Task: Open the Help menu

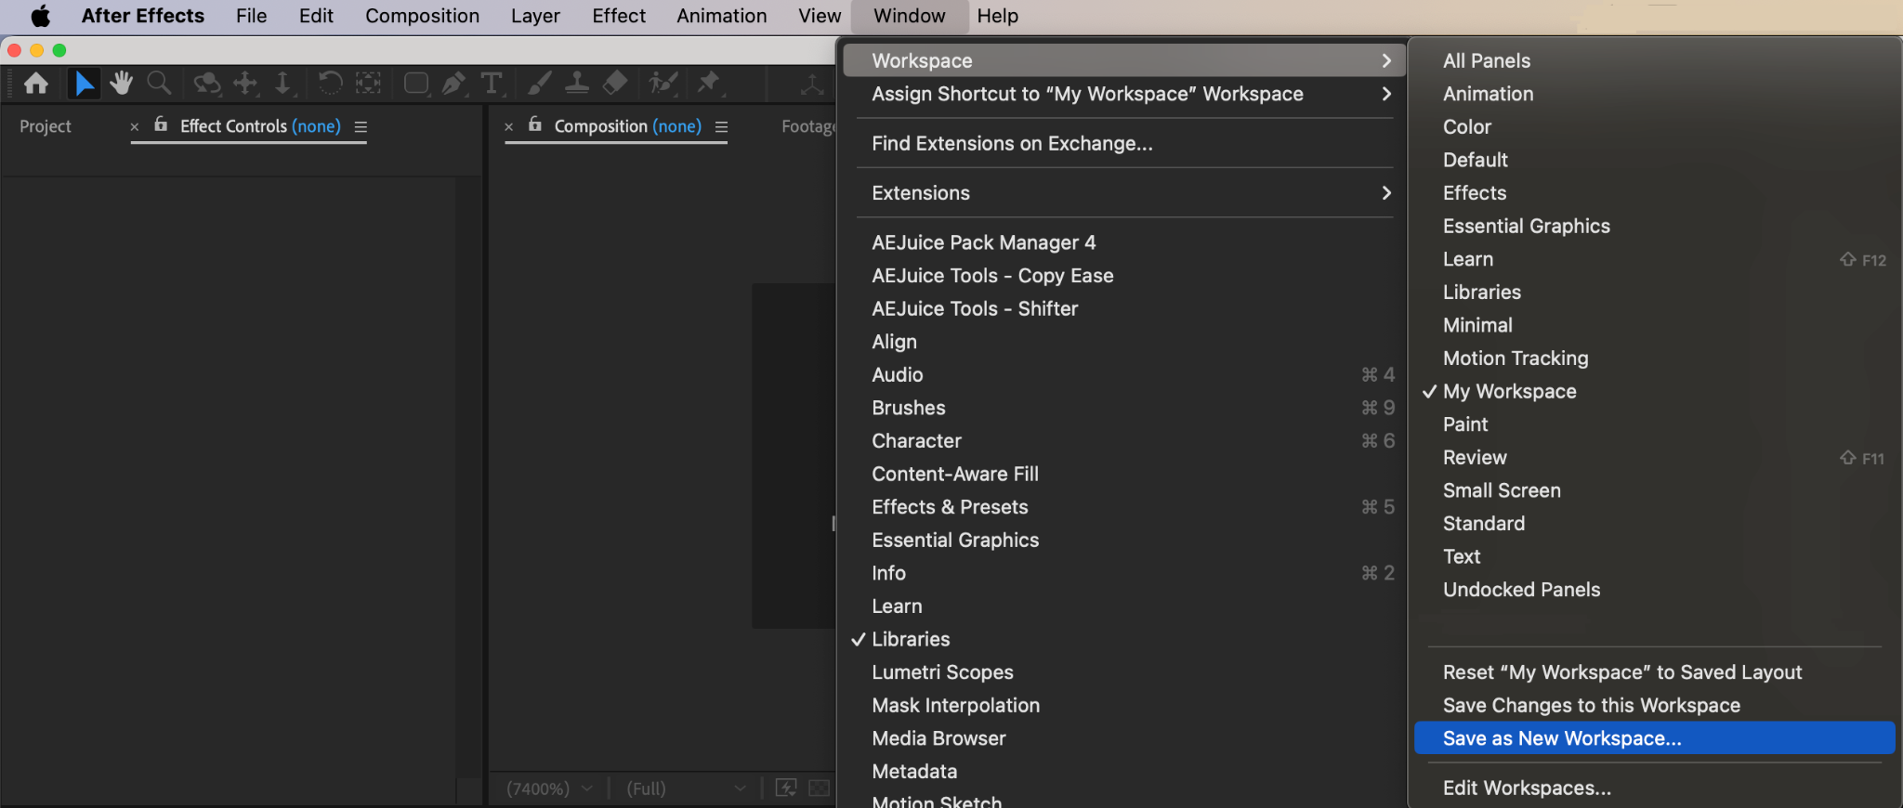Action: point(998,16)
